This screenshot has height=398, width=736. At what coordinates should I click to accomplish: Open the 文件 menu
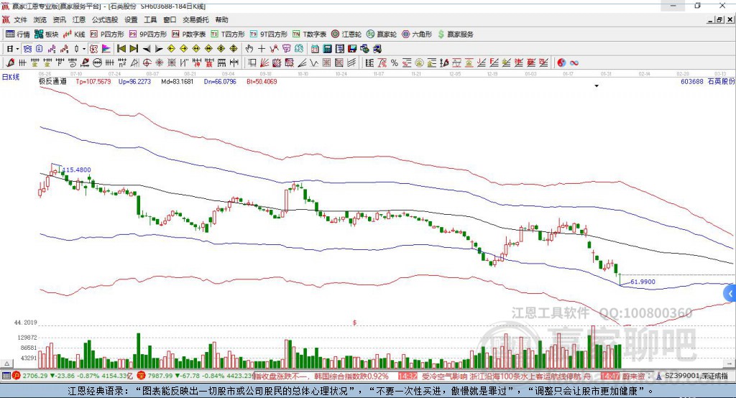click(x=21, y=19)
